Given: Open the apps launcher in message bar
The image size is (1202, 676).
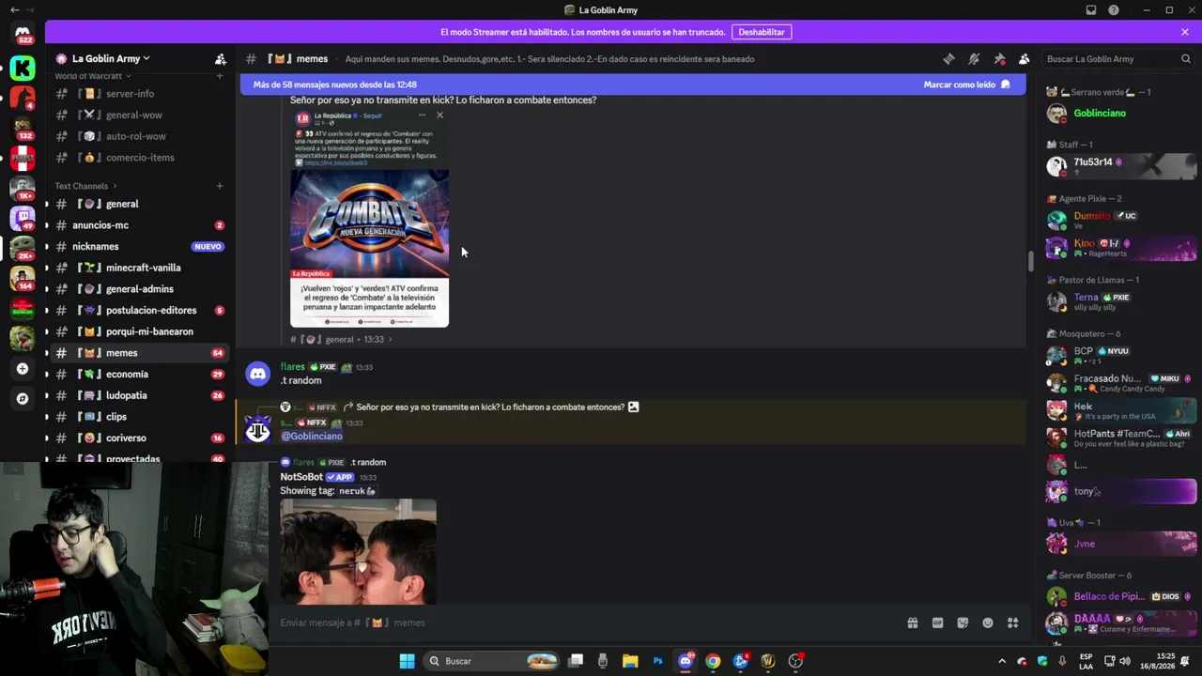Looking at the screenshot, I should click(x=1012, y=622).
